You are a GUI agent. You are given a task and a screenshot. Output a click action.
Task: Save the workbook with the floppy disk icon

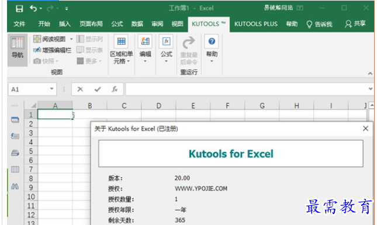coord(19,9)
